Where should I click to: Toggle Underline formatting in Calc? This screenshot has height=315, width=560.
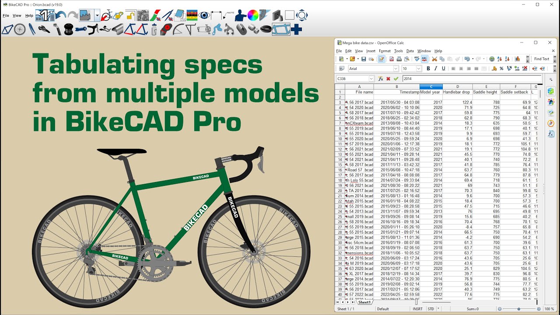coord(444,69)
